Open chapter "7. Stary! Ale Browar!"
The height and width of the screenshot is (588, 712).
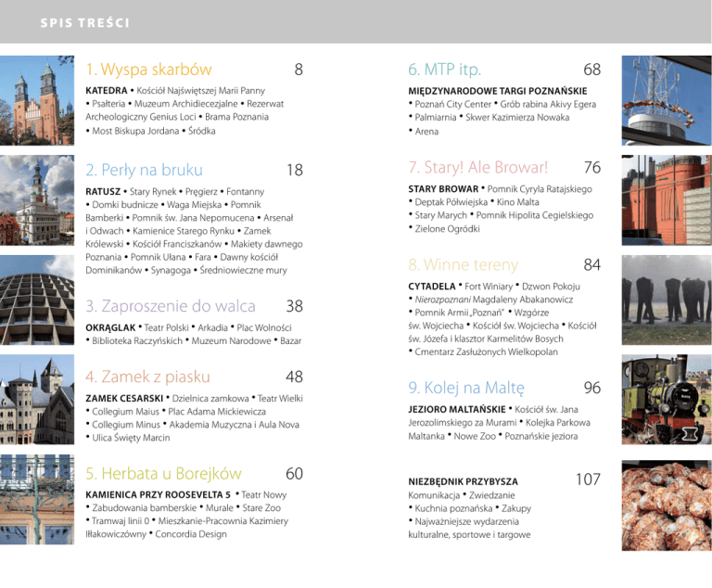(x=478, y=168)
